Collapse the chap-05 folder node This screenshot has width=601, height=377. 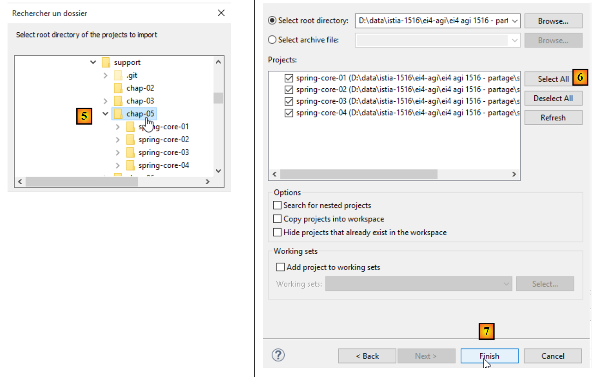point(105,114)
